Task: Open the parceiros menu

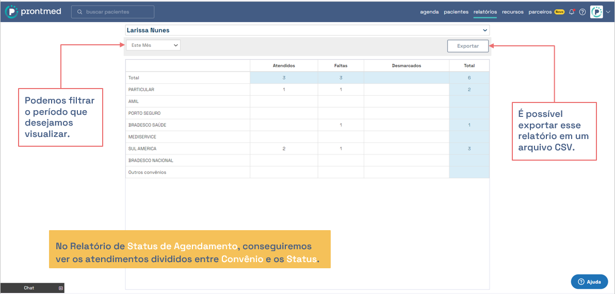Action: (x=540, y=12)
